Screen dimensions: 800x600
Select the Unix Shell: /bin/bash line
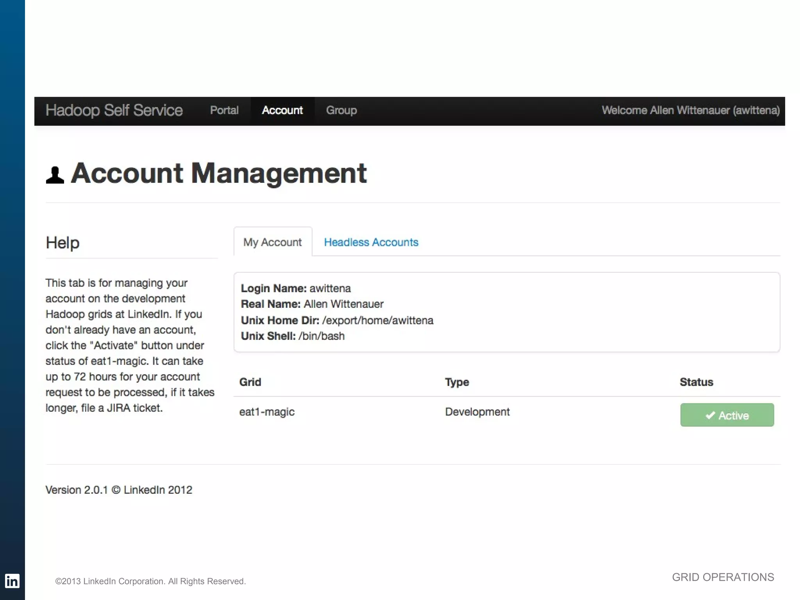click(x=293, y=336)
